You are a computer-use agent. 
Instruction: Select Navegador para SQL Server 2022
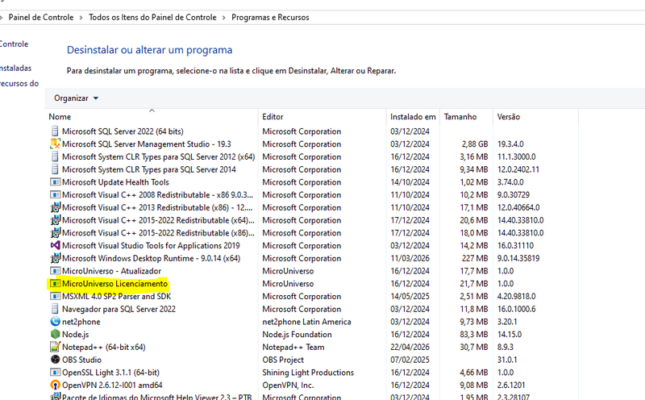pyautogui.click(x=119, y=309)
